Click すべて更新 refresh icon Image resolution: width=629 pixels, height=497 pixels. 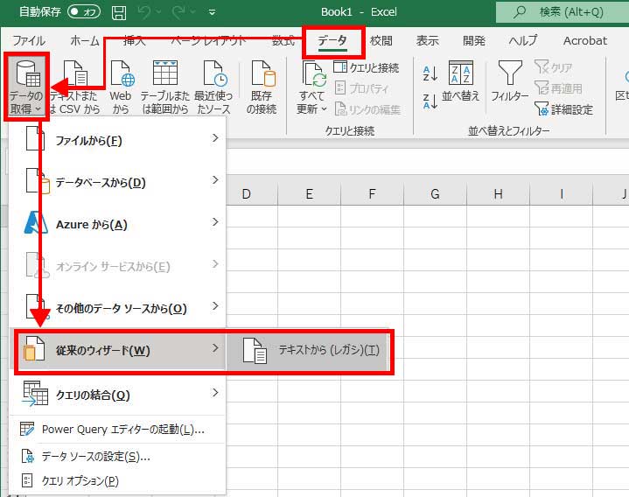click(314, 73)
